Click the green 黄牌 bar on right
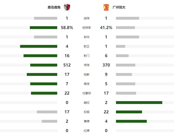177x134 pixels. pos(131,121)
